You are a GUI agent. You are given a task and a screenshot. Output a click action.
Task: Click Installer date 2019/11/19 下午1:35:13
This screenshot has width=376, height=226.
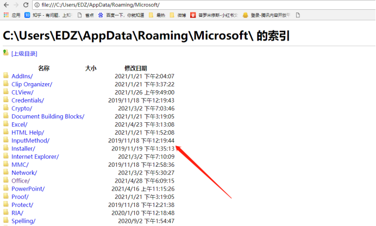pyautogui.click(x=143, y=149)
